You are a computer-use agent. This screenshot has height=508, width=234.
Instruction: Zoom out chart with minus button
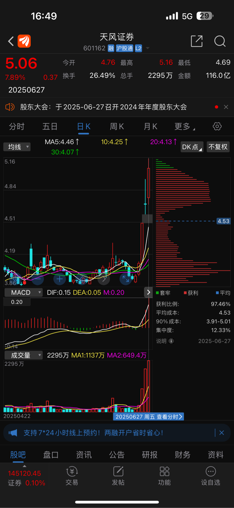[x=37, y=279]
